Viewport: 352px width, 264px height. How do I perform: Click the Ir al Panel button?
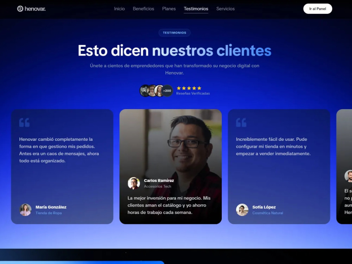[x=318, y=9]
